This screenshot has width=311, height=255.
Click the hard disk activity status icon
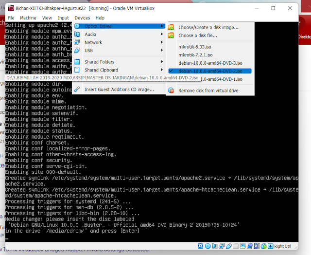[x=201, y=246]
